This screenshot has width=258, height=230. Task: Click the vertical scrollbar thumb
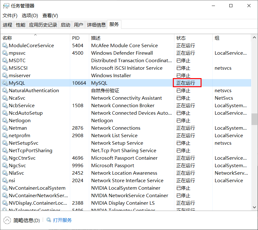tap(254, 119)
